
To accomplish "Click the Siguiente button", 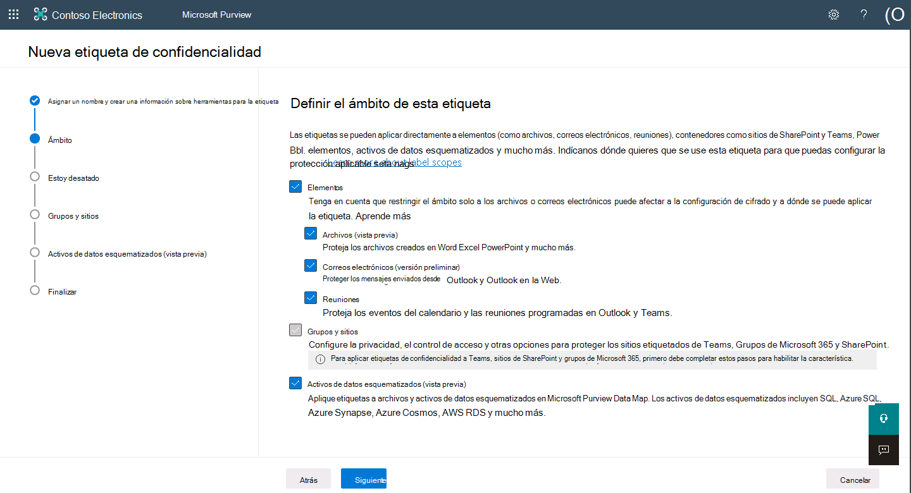I will (x=363, y=478).
